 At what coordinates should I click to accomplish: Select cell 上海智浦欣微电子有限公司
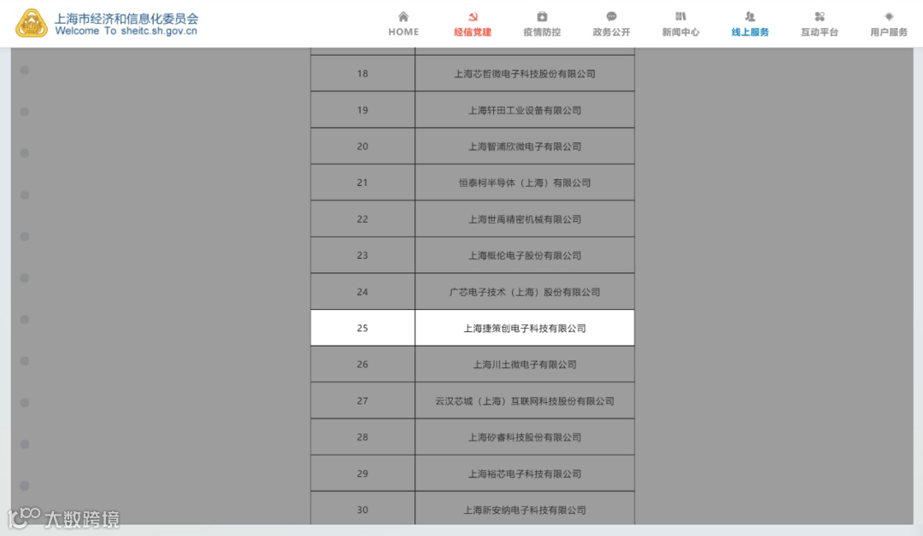pos(525,146)
